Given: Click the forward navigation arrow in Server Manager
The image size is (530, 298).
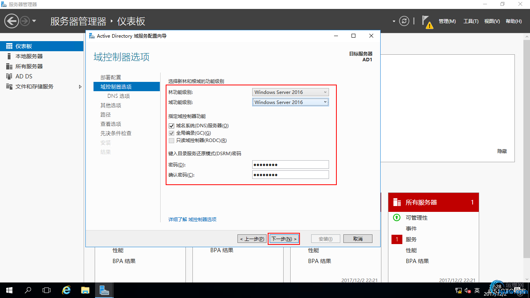Looking at the screenshot, I should click(x=25, y=21).
